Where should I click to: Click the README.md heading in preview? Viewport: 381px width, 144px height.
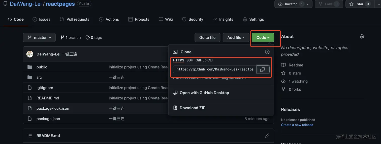[x=48, y=135]
